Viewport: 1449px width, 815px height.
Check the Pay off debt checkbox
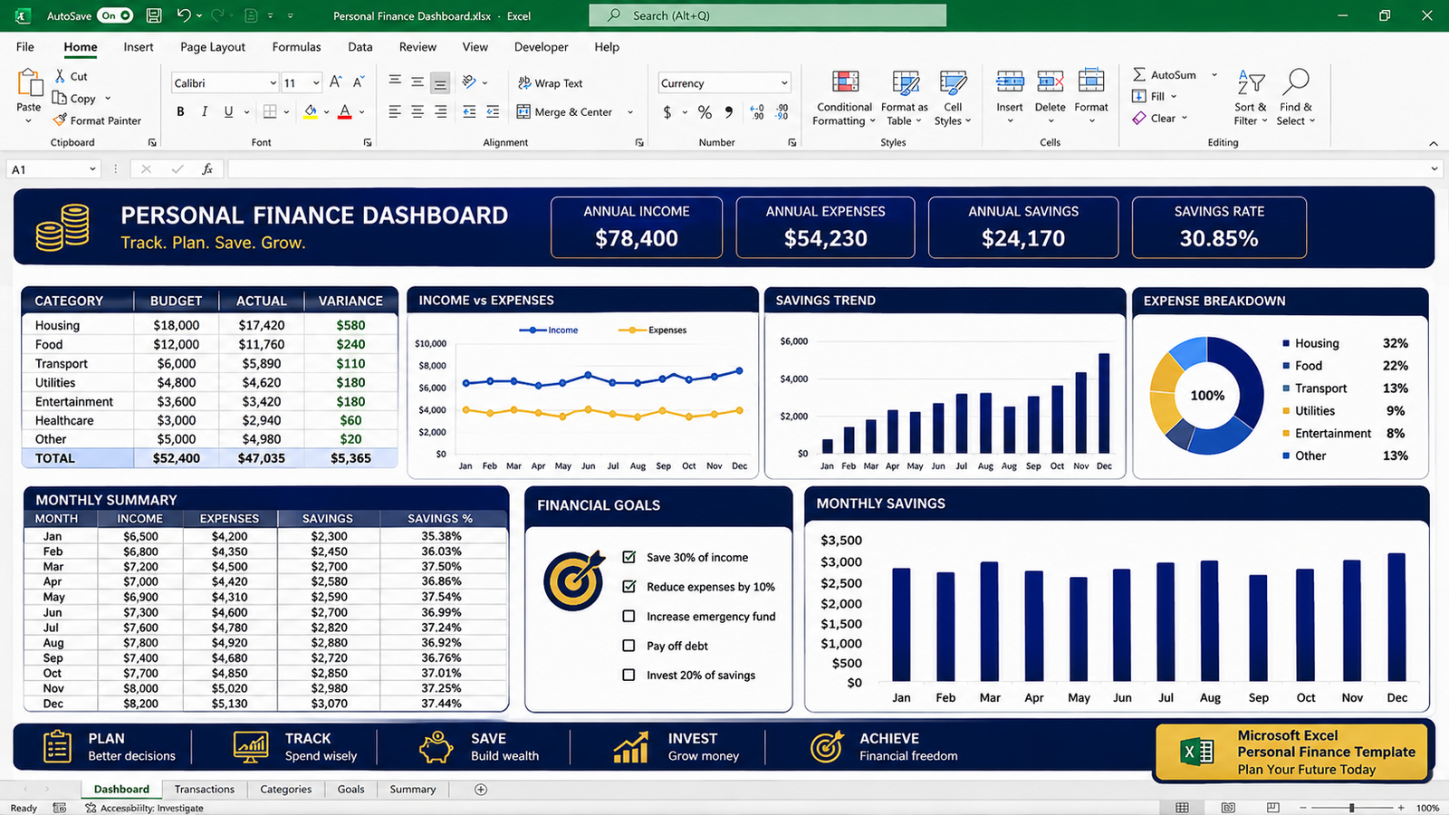tap(629, 646)
